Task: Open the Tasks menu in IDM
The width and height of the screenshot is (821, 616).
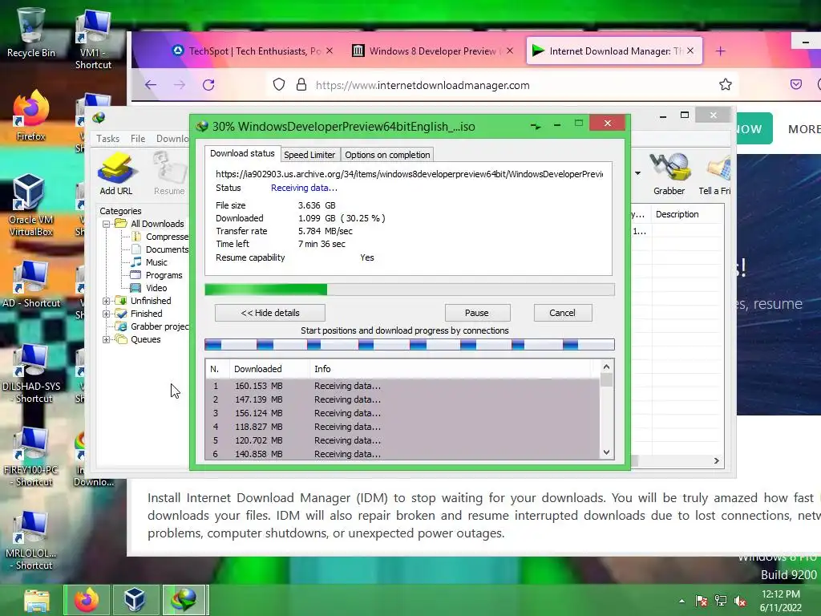Action: (x=108, y=138)
